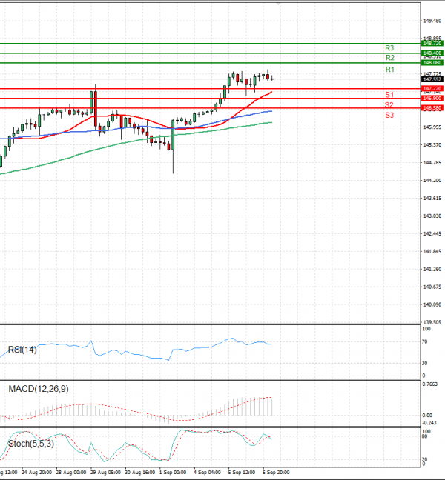Click the MACD(12,26,9) indicator label
445x480 pixels.
point(39,389)
